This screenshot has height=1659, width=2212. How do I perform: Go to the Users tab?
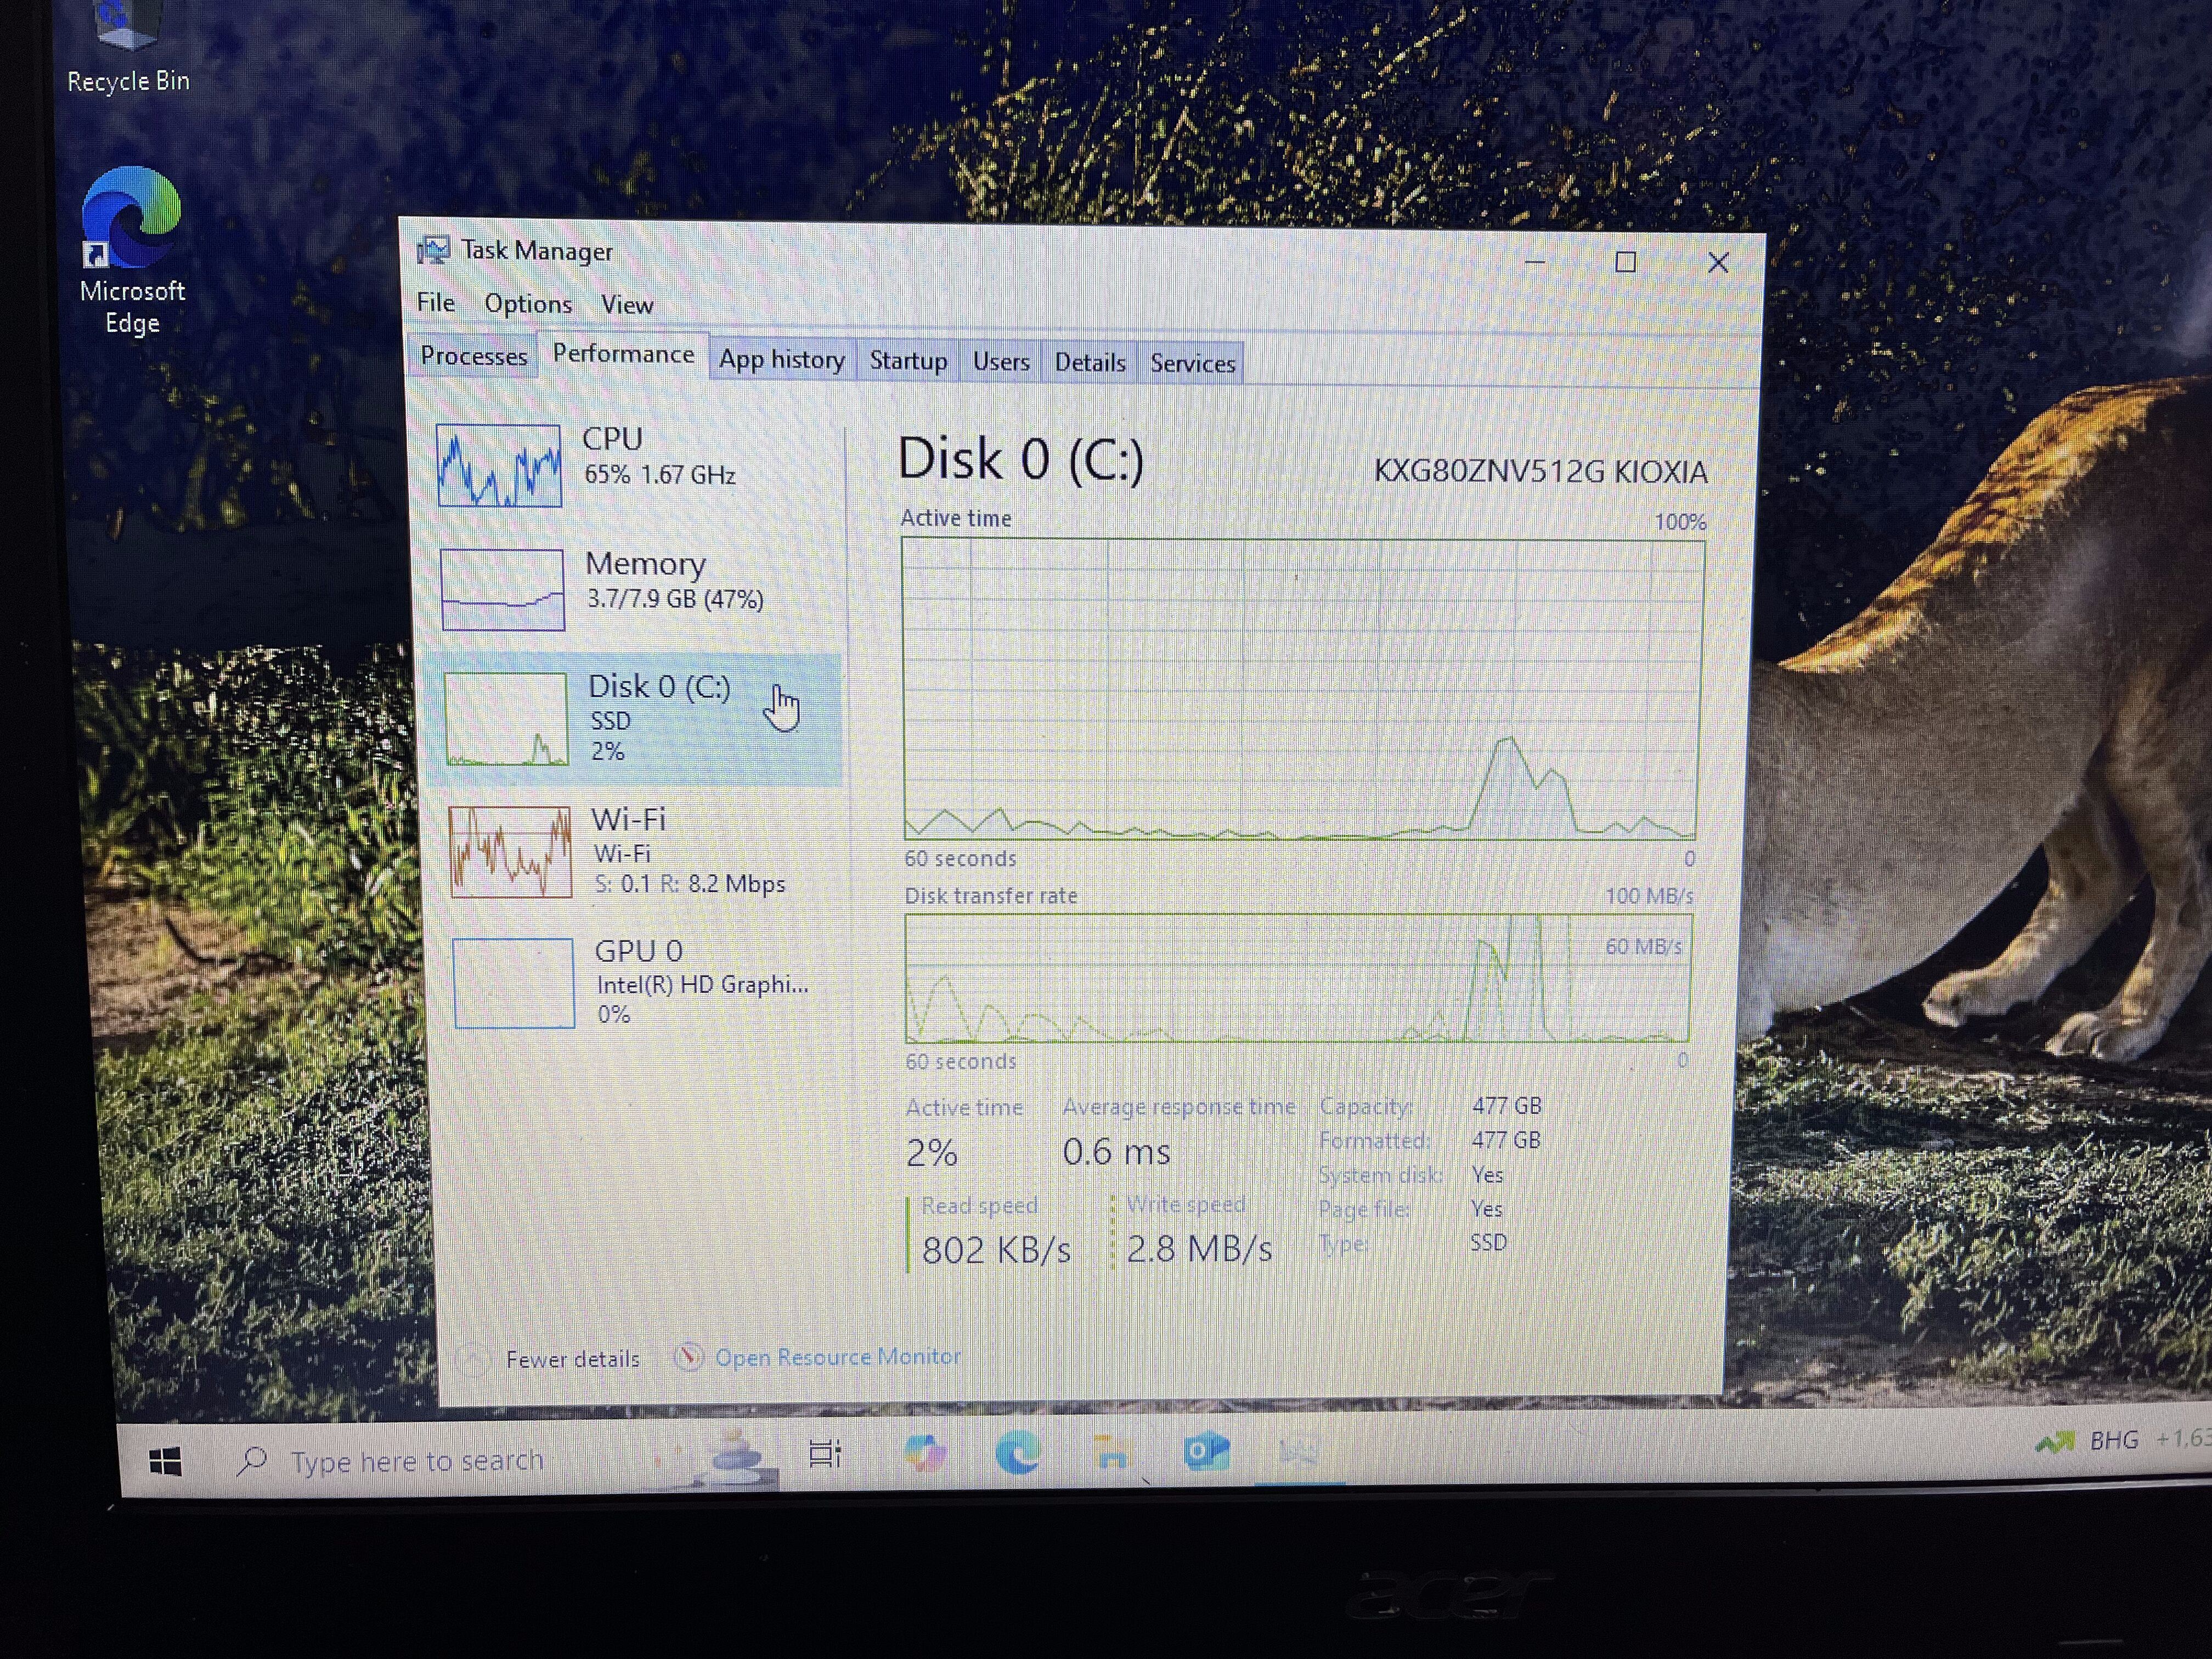point(1001,361)
